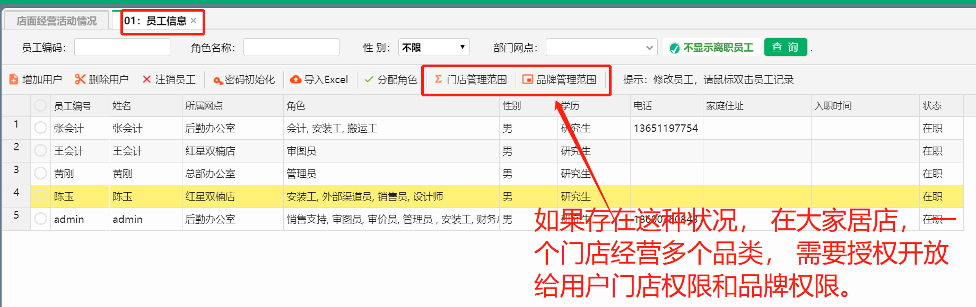The height and width of the screenshot is (307, 976).
Task: Click the 导入Excel cloud upload icon
Action: pos(296,79)
